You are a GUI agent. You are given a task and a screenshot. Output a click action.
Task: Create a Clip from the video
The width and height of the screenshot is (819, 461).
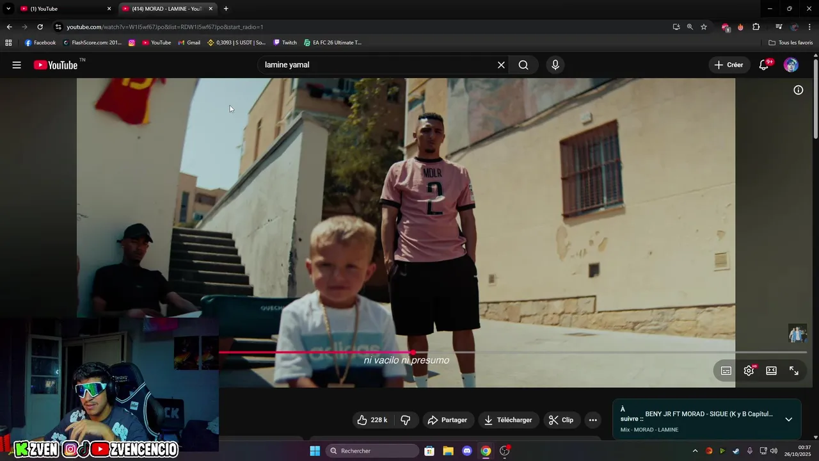point(561,420)
